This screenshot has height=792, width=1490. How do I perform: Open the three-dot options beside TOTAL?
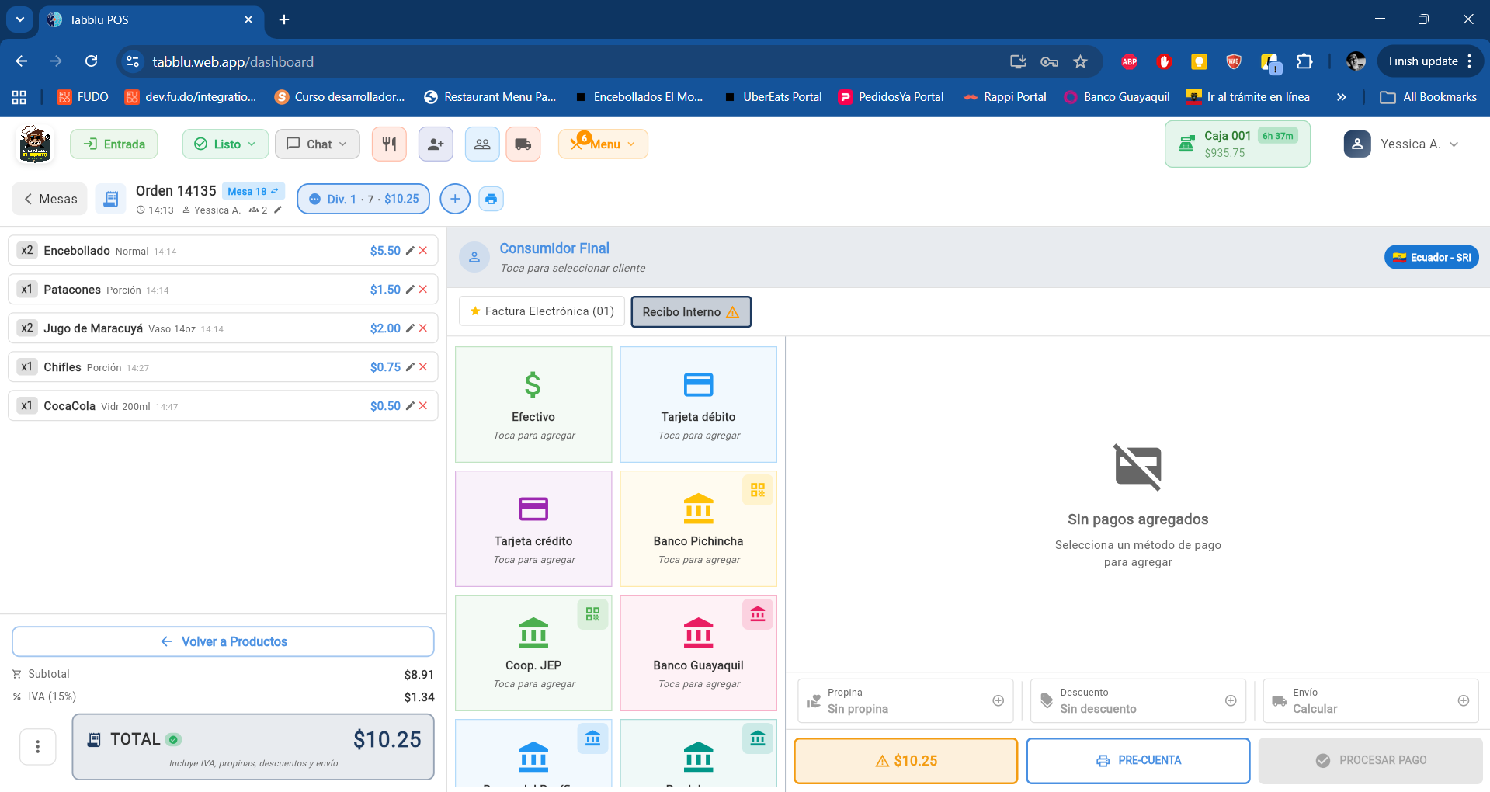pos(37,747)
